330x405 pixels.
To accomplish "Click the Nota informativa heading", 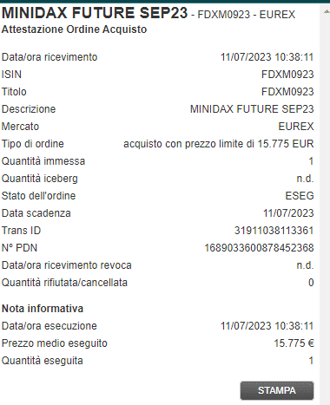I will click(43, 309).
